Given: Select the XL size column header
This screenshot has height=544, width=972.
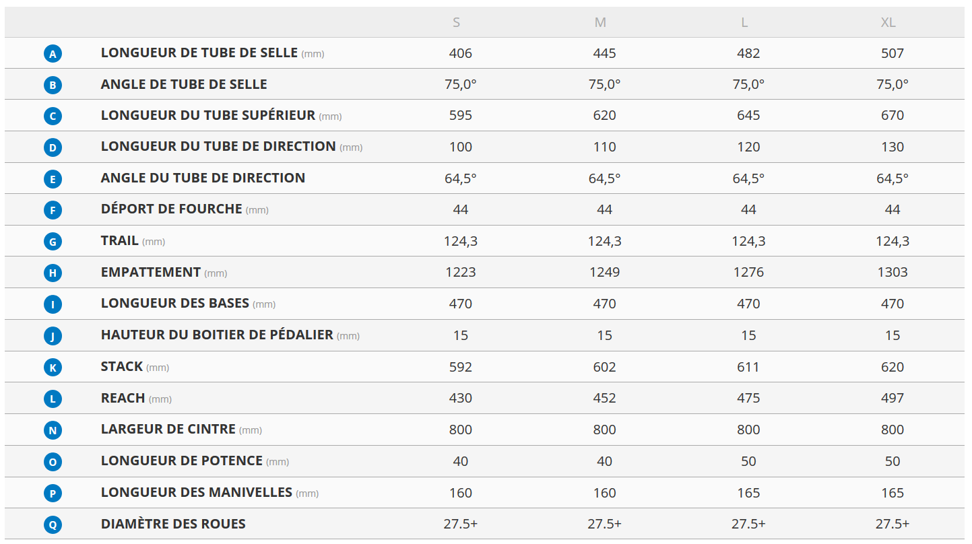Looking at the screenshot, I should pyautogui.click(x=888, y=22).
